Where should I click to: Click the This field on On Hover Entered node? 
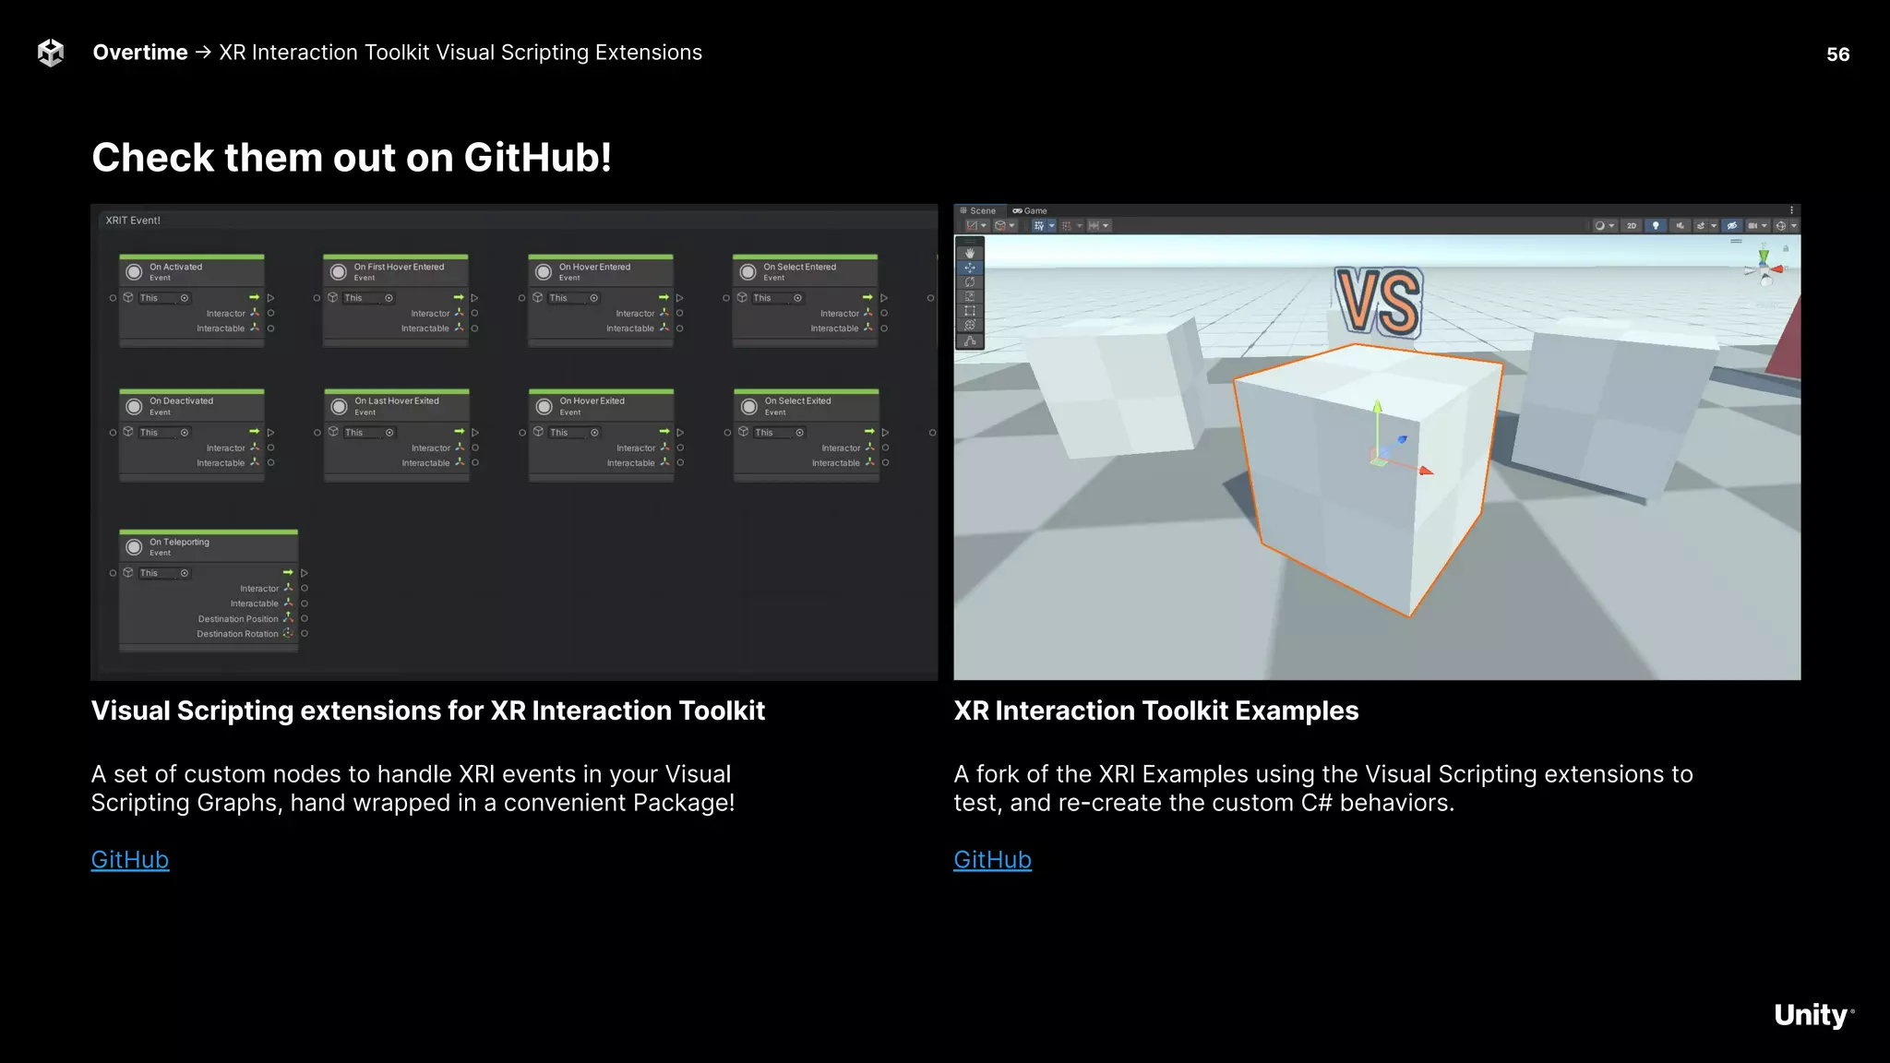[574, 298]
